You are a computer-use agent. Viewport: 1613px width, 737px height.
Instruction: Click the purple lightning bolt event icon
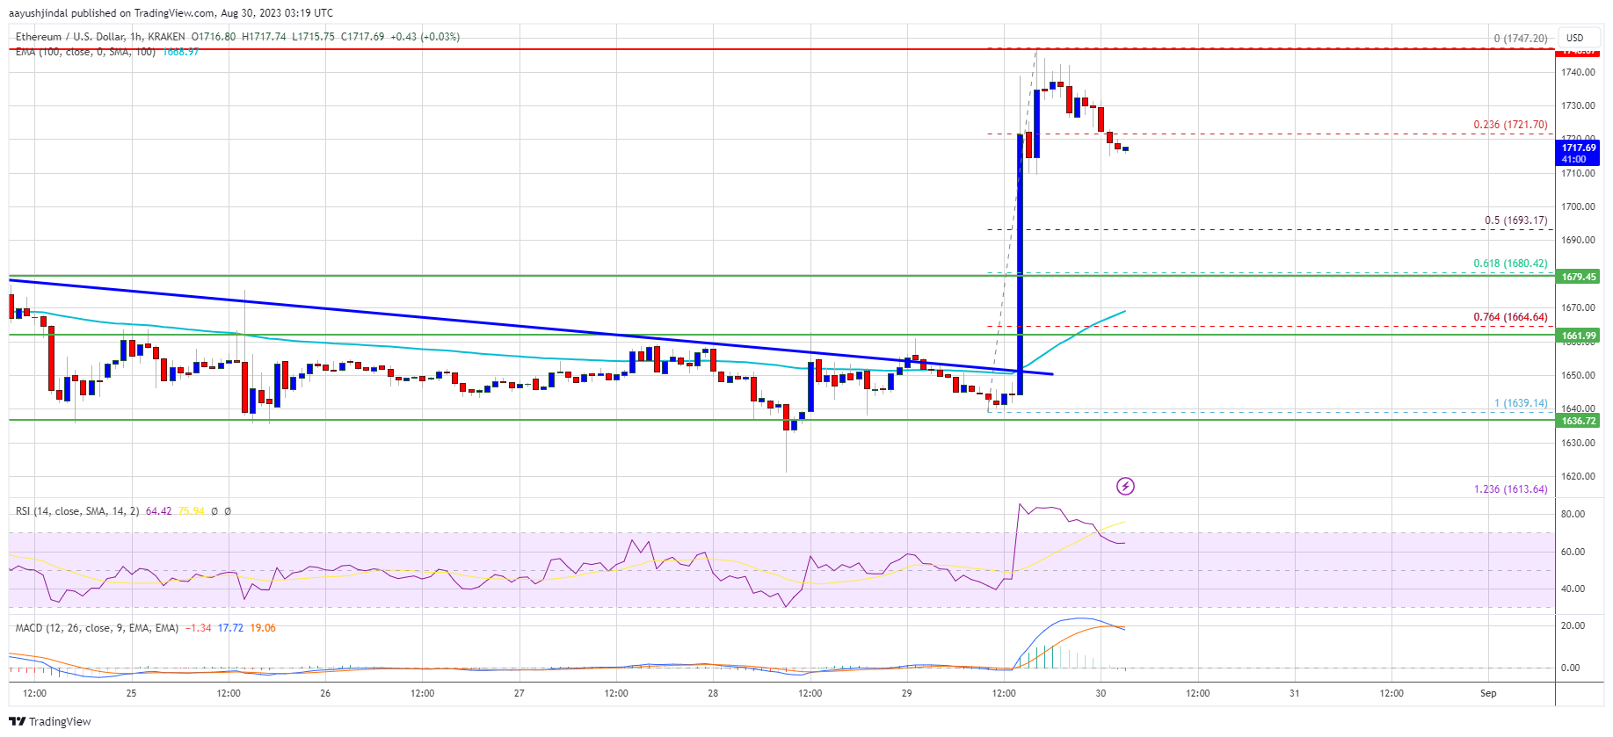click(x=1125, y=486)
